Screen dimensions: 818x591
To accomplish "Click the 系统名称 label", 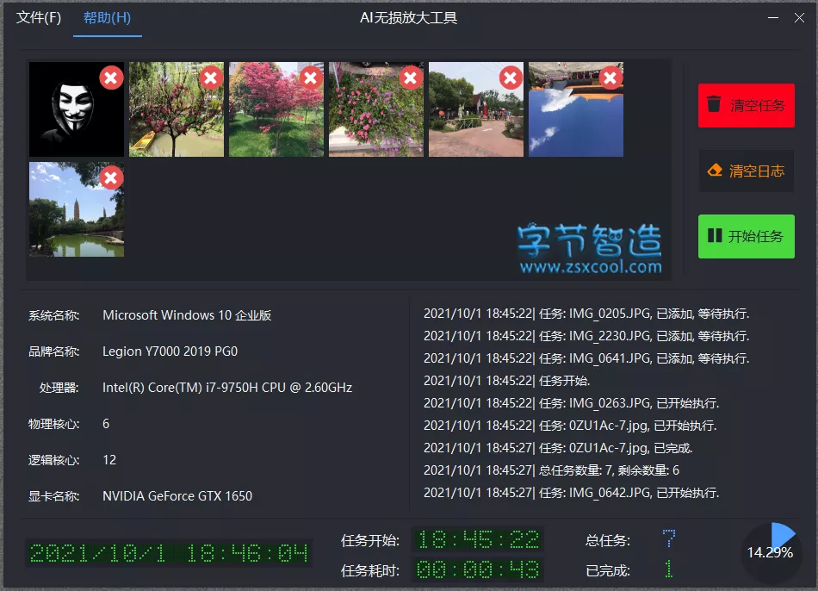I will 53,315.
